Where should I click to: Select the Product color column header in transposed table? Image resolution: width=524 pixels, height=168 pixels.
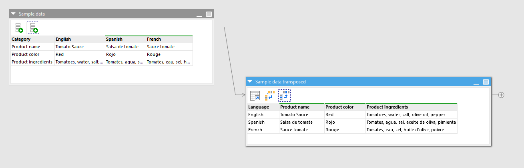coord(345,107)
